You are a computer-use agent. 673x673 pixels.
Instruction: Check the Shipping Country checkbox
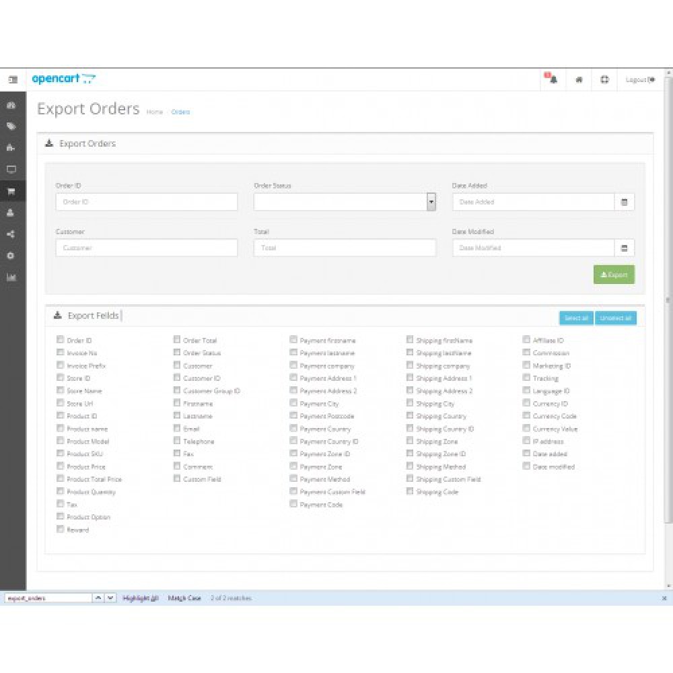click(x=410, y=416)
